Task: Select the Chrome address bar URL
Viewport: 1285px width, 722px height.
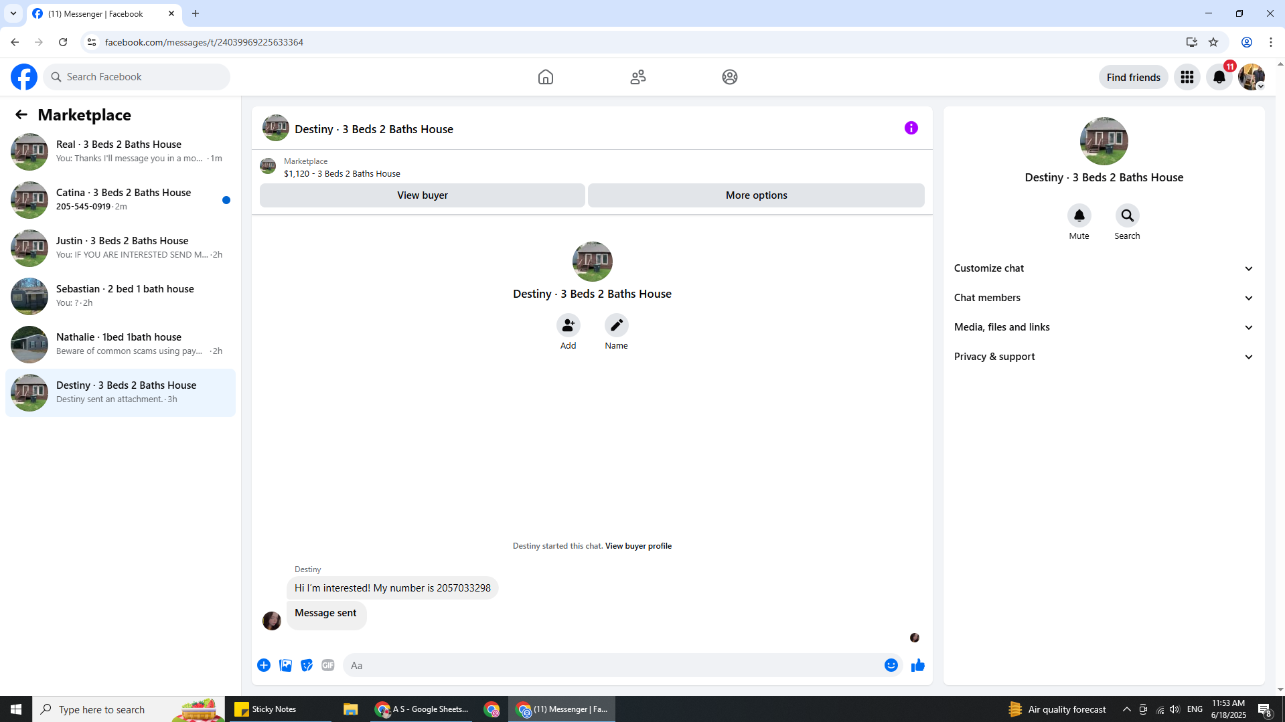Action: coord(204,42)
